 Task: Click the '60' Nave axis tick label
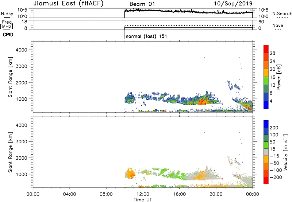point(261,22)
